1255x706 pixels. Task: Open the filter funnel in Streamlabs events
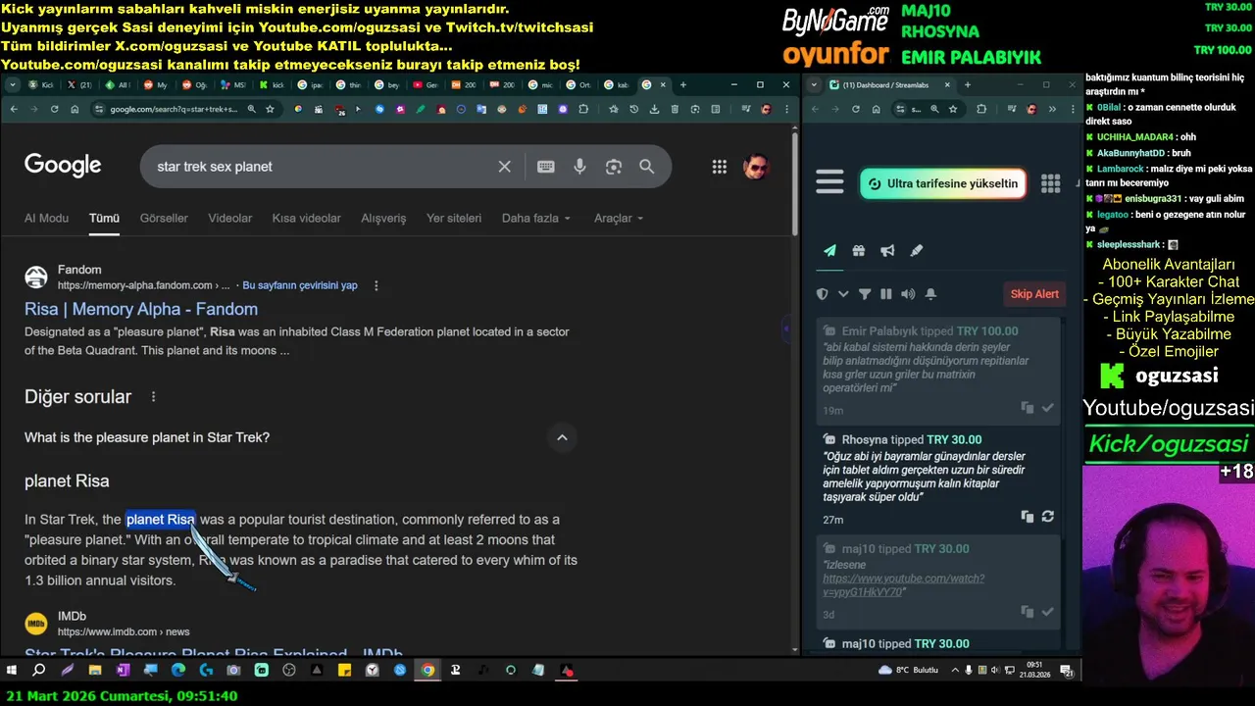pyautogui.click(x=865, y=293)
